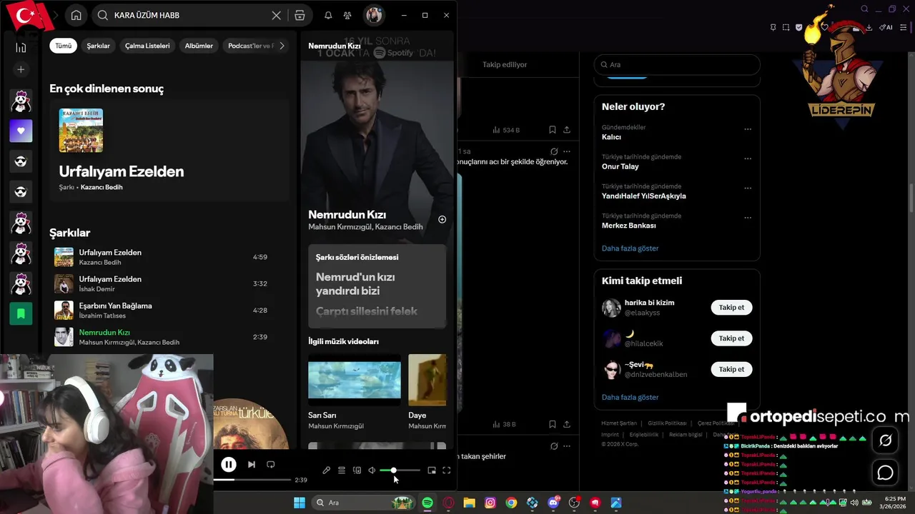Open more options on the 1 sa post
Image resolution: width=915 pixels, height=514 pixels.
(x=567, y=151)
